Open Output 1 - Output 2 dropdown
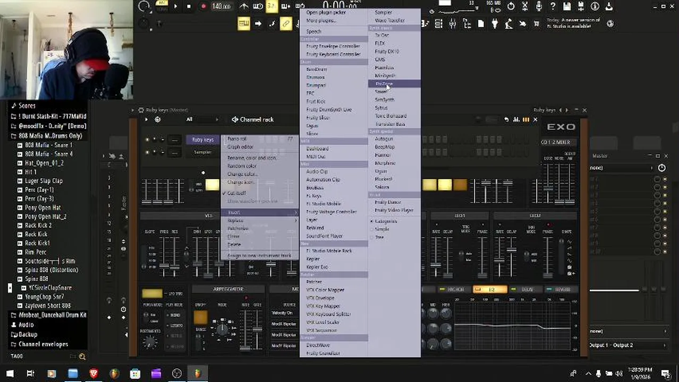Image resolution: width=679 pixels, height=382 pixels. click(x=627, y=345)
